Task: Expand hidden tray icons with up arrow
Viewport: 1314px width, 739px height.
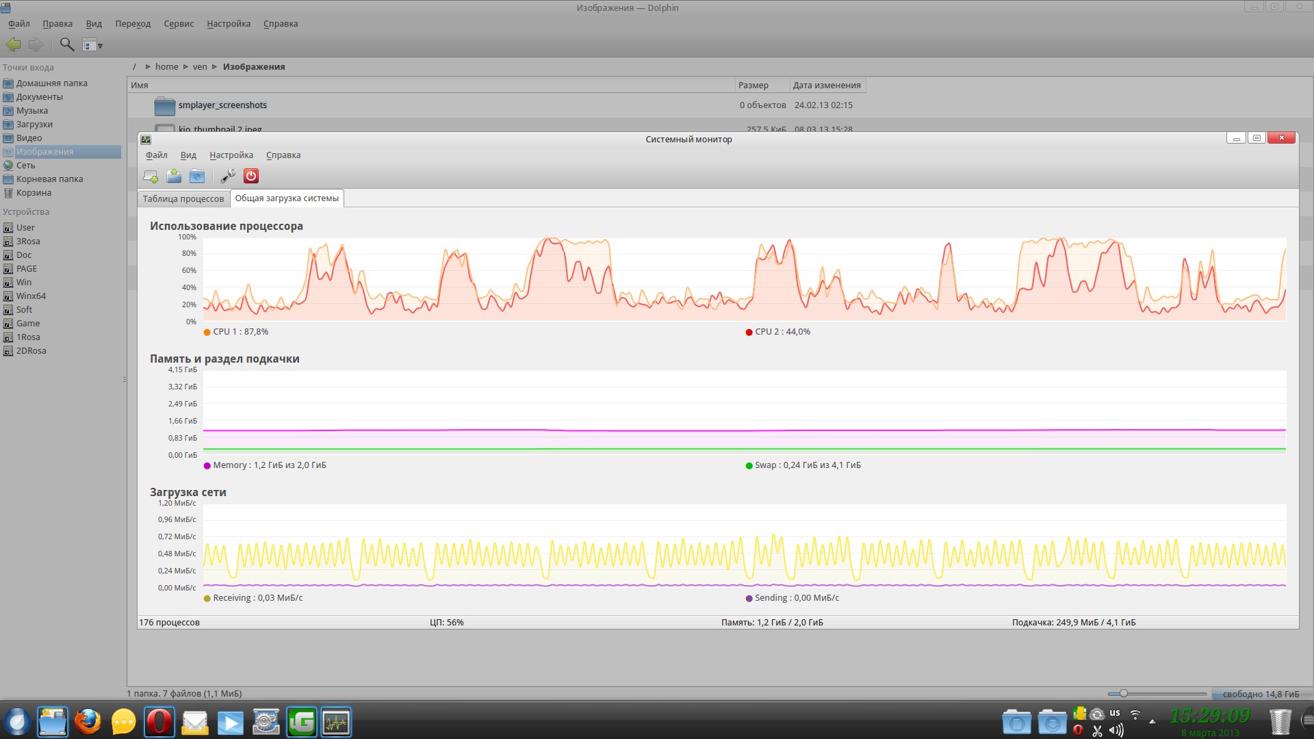Action: coord(1152,721)
